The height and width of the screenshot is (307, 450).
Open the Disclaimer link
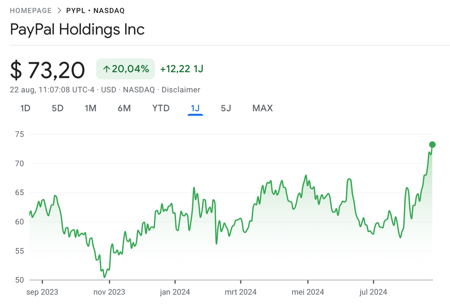[181, 90]
